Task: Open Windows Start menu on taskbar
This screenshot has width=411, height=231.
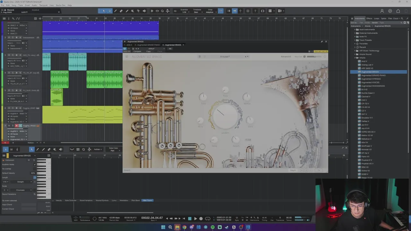Action: click(163, 227)
